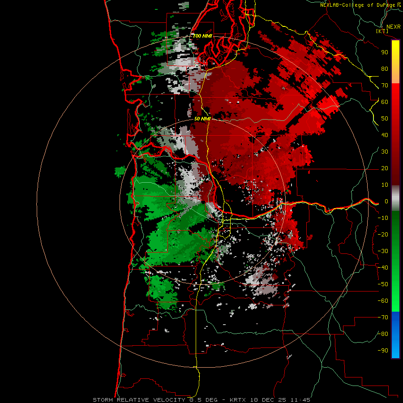This screenshot has height=403, width=403.
Task: Click the -80 knot scale label
Action: [383, 334]
